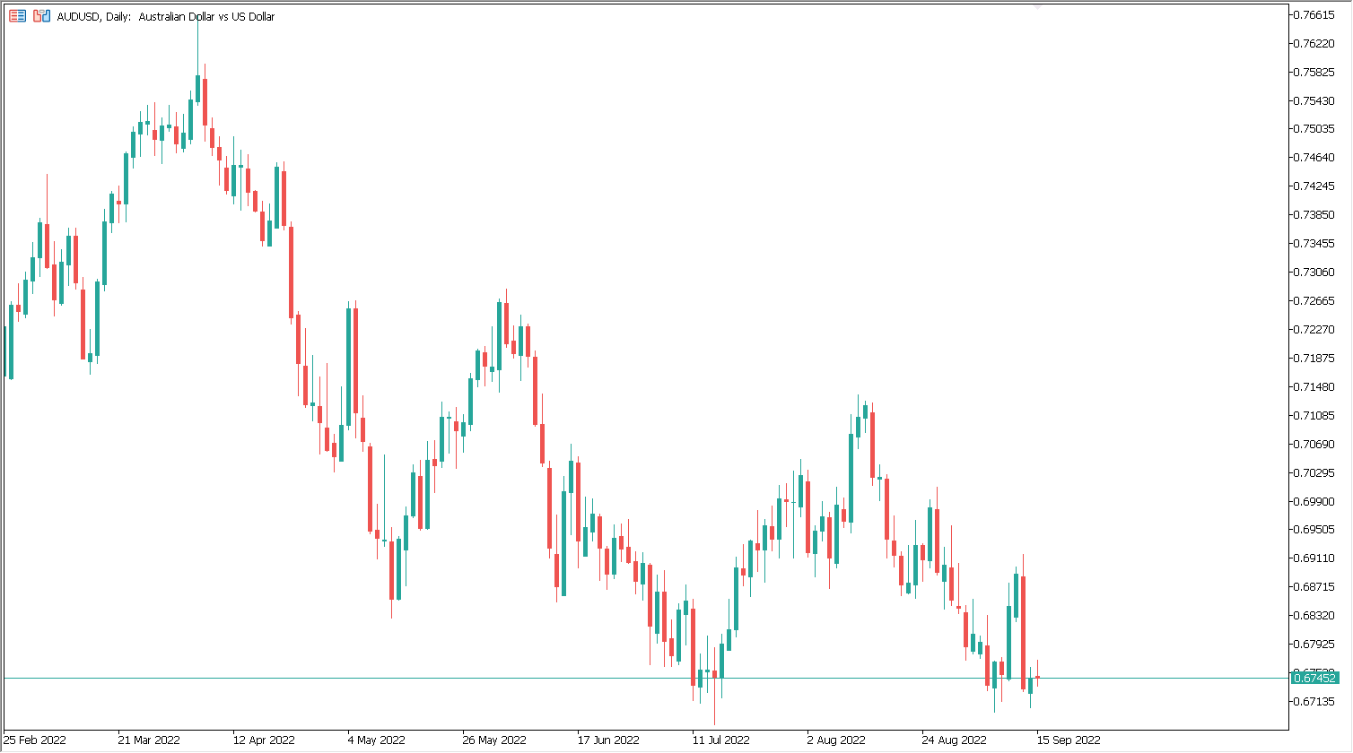Click the 0.76615 price axis label
1353x753 pixels.
[1315, 14]
